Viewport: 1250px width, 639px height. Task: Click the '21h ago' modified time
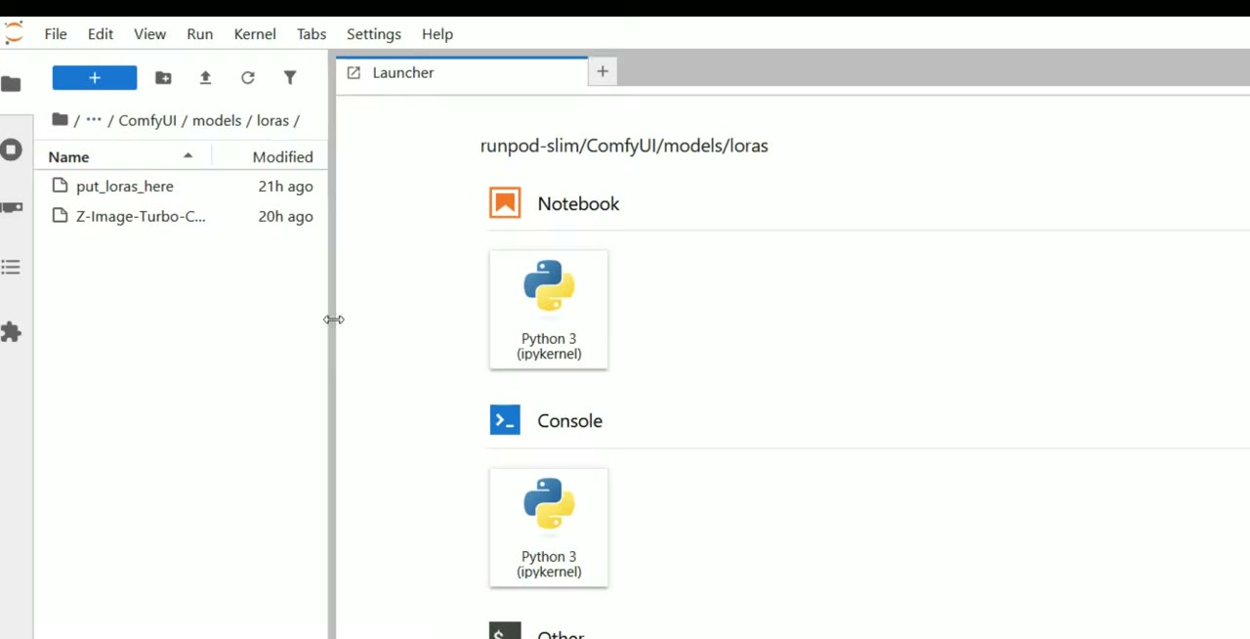click(x=285, y=186)
